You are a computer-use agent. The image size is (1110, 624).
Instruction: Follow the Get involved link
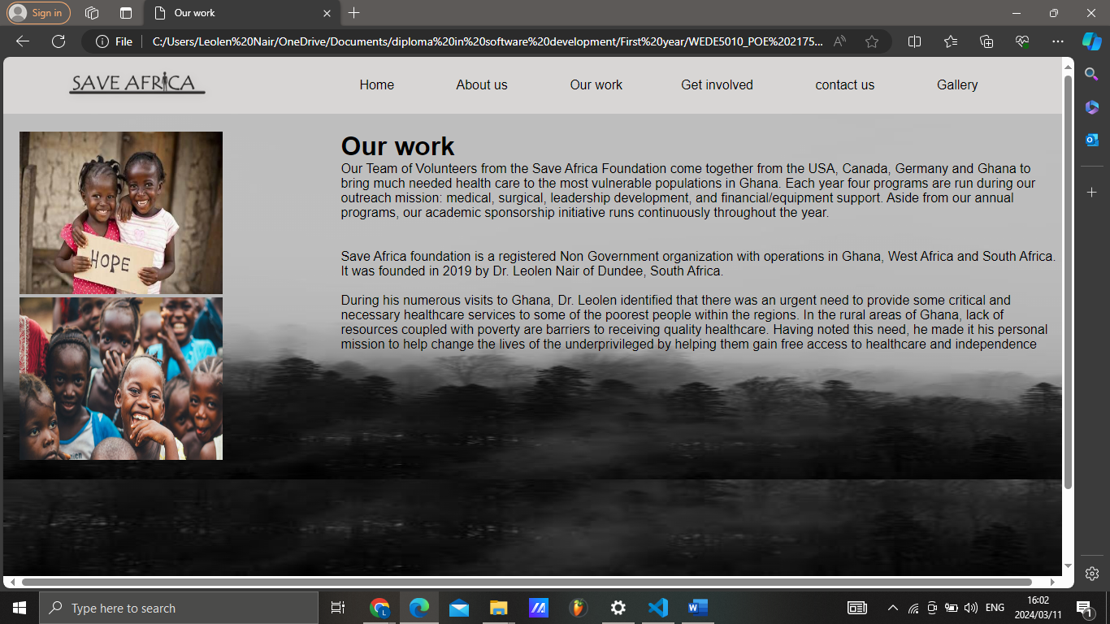pyautogui.click(x=717, y=84)
